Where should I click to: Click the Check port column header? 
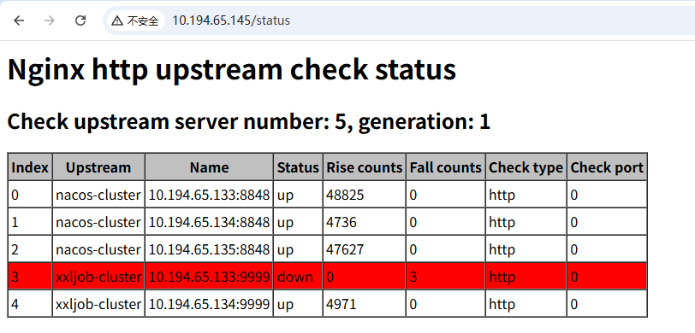click(607, 167)
